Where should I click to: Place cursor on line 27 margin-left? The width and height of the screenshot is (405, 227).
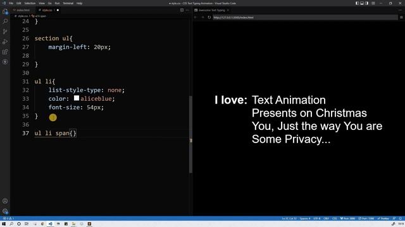(79, 47)
